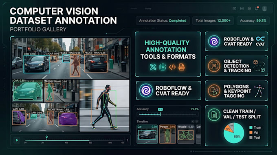Viewport: 277px width, 155px height.
Task: Click the Accuracy slider handle
Action: coord(160,114)
